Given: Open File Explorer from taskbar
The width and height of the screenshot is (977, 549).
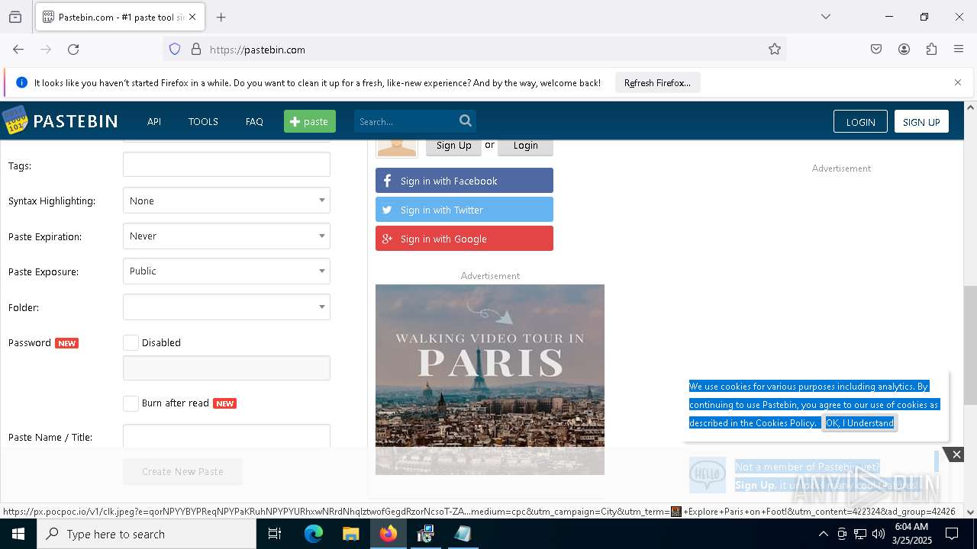Looking at the screenshot, I should [x=351, y=534].
